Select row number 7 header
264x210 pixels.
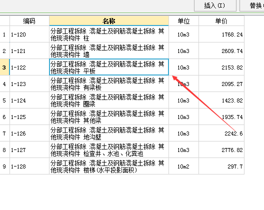click(x=4, y=133)
